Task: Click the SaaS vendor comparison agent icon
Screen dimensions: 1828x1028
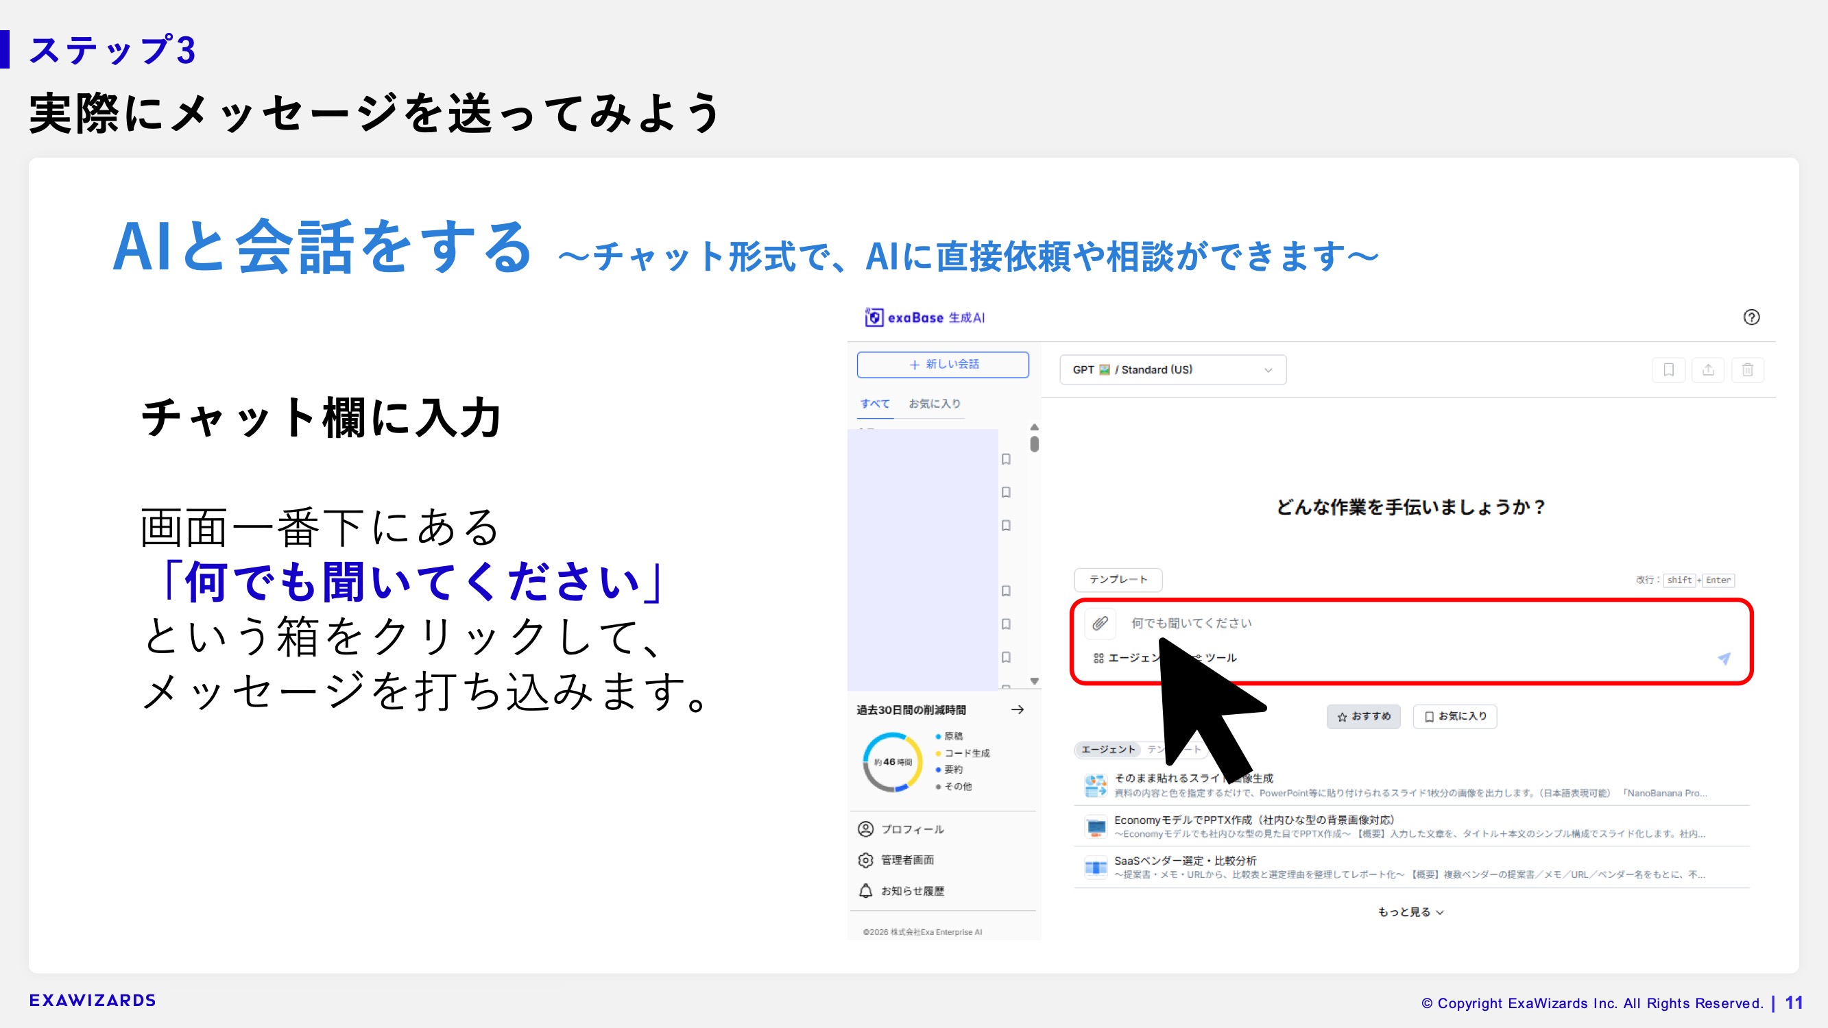Action: click(x=1096, y=867)
